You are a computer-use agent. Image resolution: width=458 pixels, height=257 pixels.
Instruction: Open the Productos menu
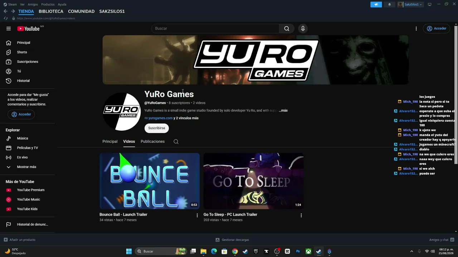click(x=48, y=4)
